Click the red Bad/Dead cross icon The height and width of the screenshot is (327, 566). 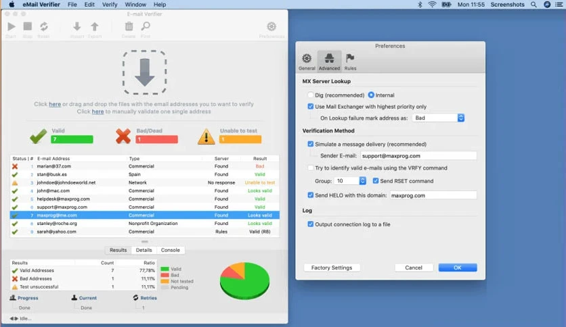(123, 136)
